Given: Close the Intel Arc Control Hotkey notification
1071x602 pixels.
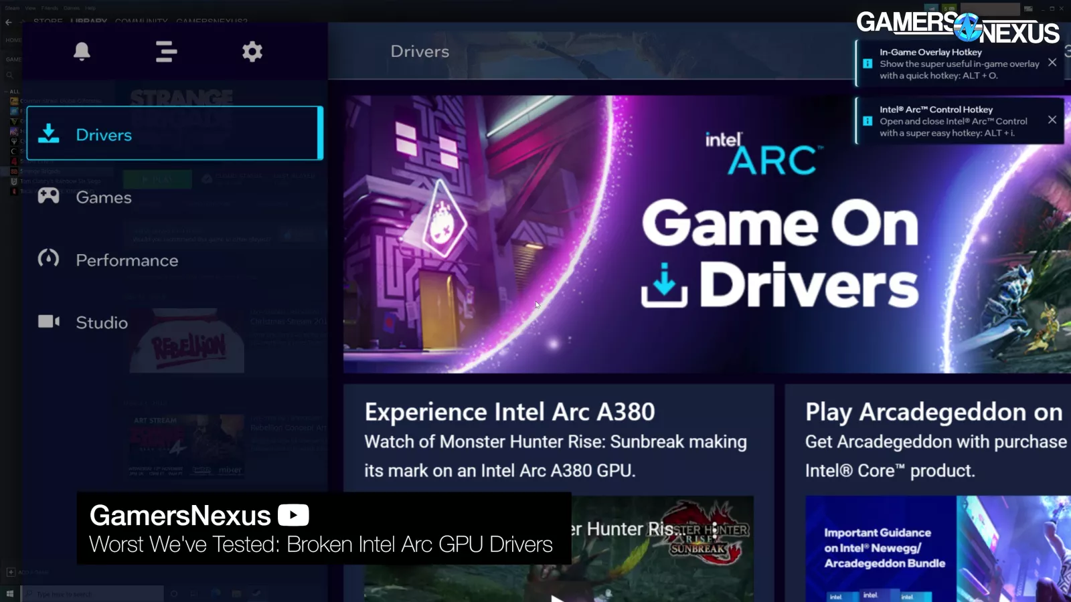Looking at the screenshot, I should coord(1052,120).
